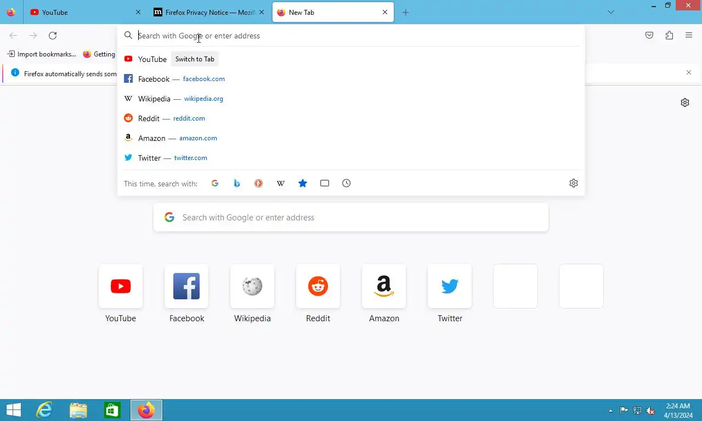Open Getting Started bookmark
Viewport: 702px width, 421px height.
(99, 54)
